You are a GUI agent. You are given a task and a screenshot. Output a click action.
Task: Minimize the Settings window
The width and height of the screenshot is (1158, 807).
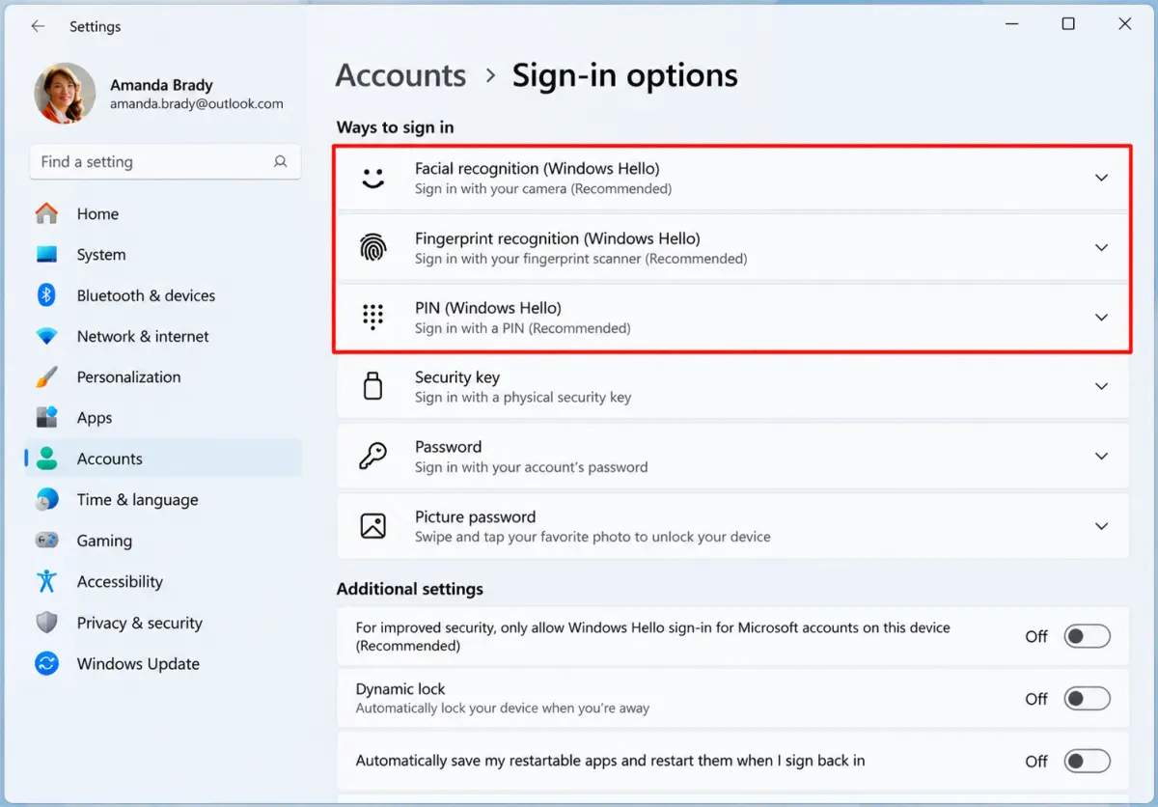[x=1012, y=24]
